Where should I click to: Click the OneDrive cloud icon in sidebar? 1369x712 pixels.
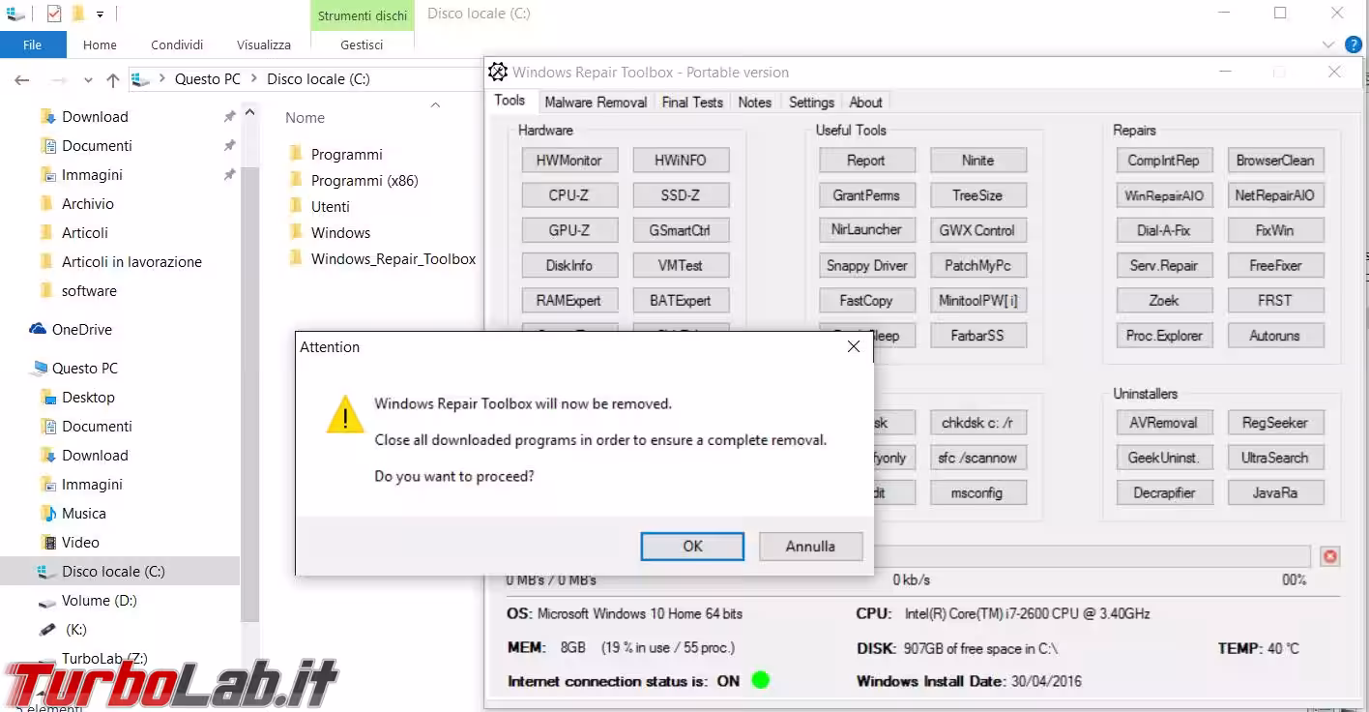click(x=39, y=330)
